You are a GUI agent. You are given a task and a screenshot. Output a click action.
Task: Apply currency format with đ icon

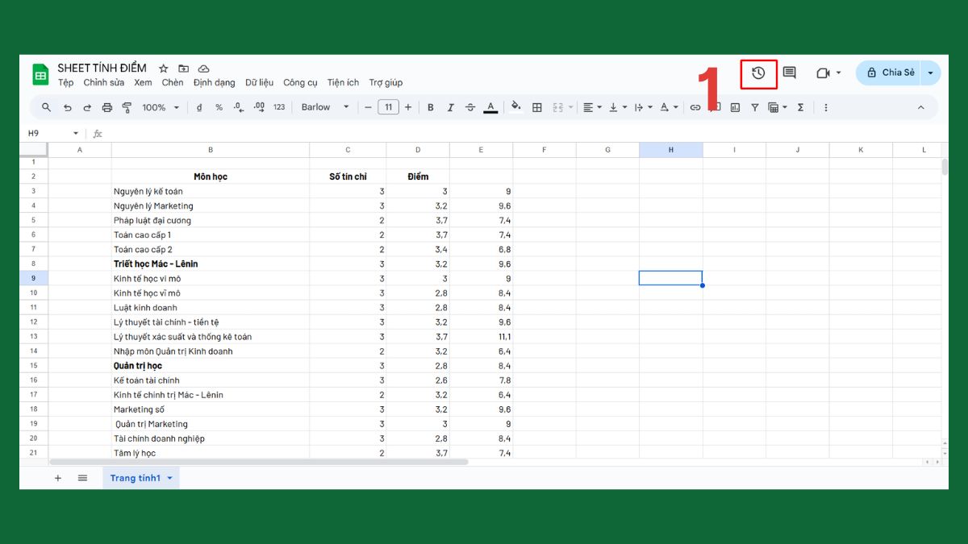(x=199, y=106)
